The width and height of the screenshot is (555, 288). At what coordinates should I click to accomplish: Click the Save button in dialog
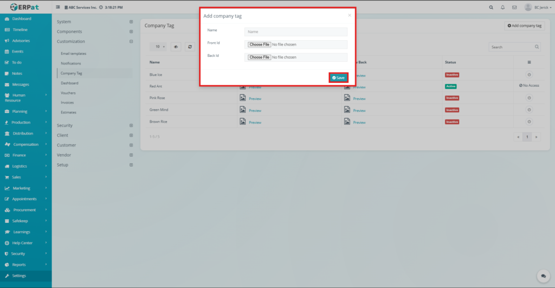[338, 78]
